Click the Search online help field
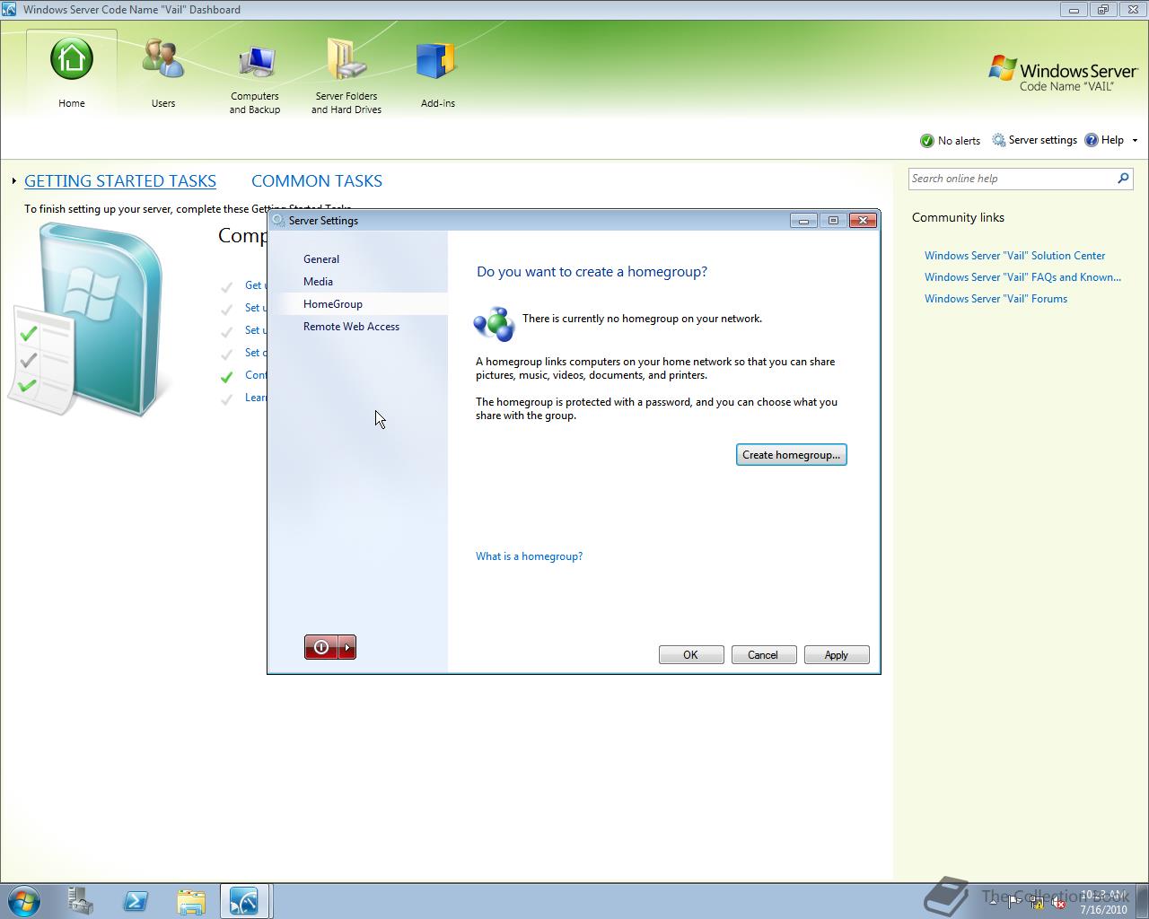Screen dimensions: 1149x919 [1010, 179]
